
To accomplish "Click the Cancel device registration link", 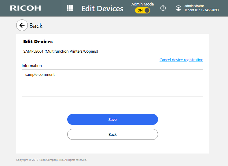I will (181, 60).
